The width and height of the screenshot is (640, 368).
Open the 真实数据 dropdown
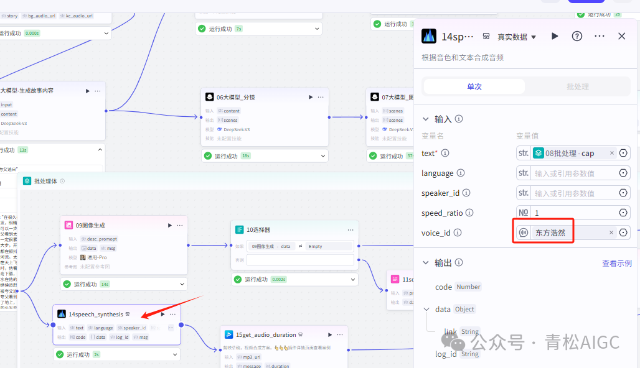516,37
